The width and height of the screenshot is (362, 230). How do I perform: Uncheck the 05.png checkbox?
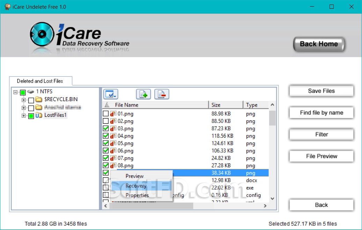tap(106, 143)
